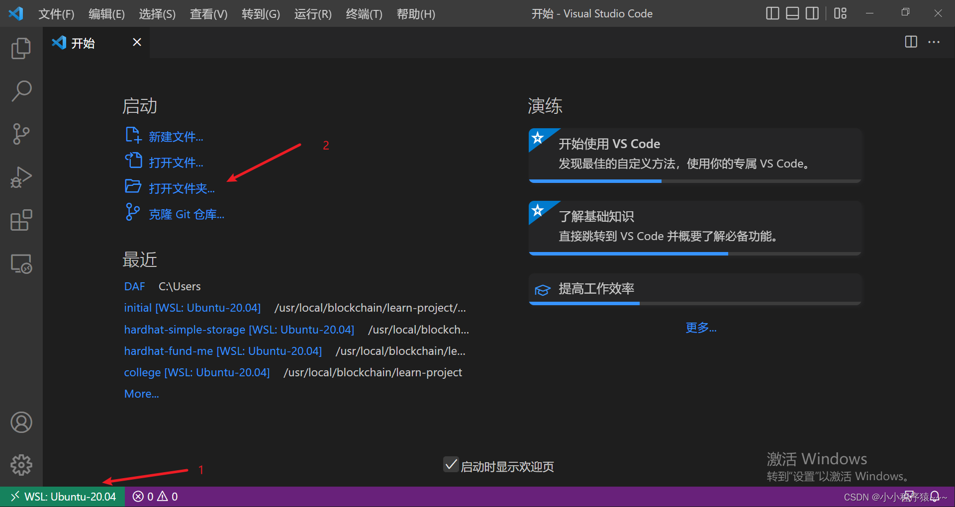Select the 开始 editor tab

[x=96, y=43]
